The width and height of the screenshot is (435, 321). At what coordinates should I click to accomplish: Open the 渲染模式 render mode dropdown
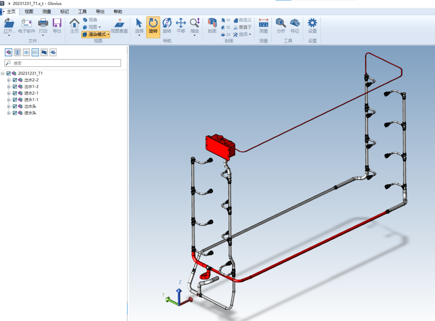coord(96,35)
